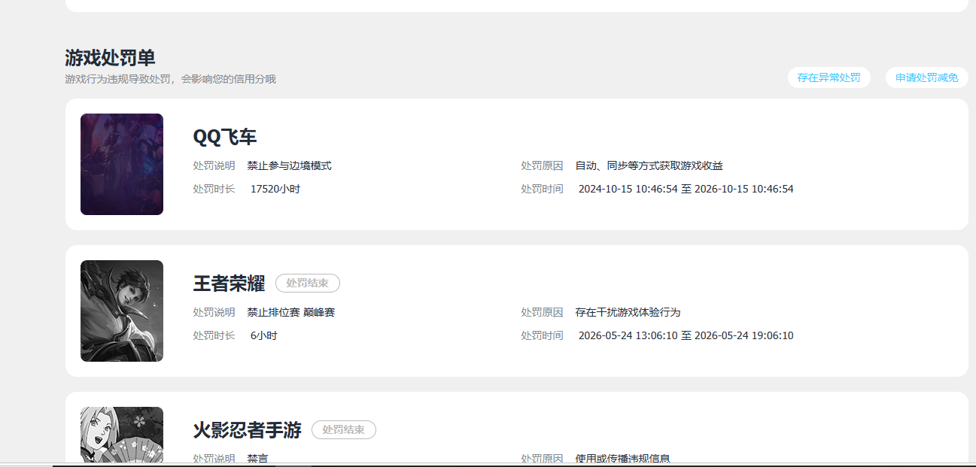Click 处罚结束 badge next to 火影忍者手游
This screenshot has width=976, height=467.
click(344, 430)
